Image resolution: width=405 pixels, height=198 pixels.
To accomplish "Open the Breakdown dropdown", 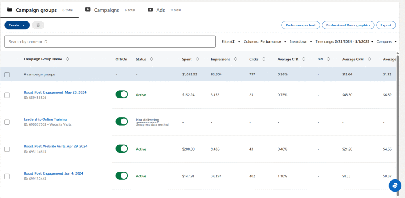I will click(301, 41).
